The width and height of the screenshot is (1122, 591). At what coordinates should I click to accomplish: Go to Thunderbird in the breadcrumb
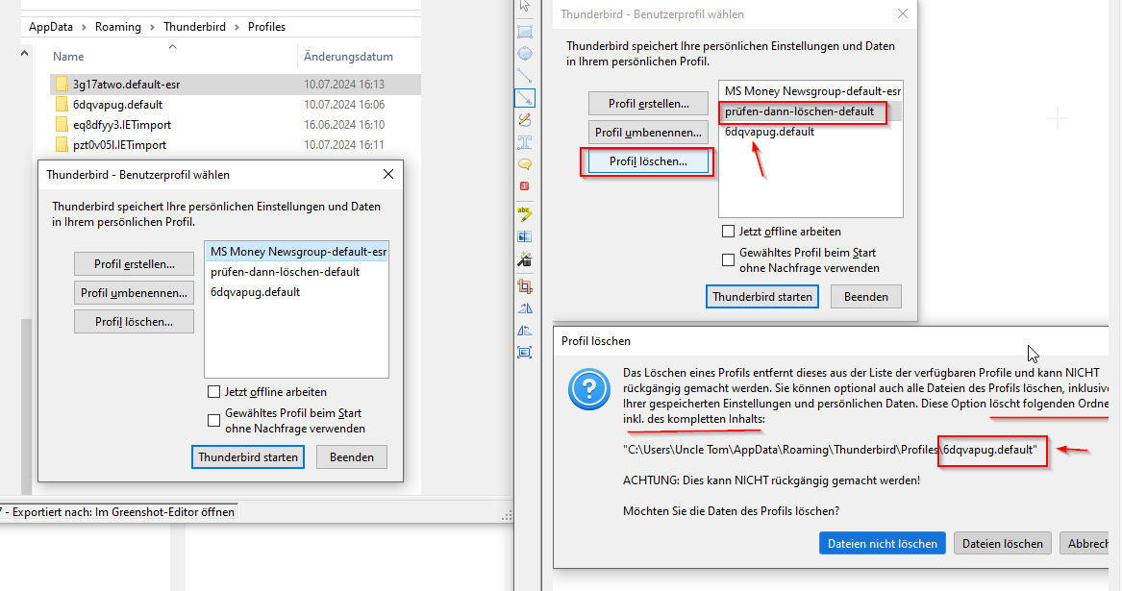[x=194, y=27]
